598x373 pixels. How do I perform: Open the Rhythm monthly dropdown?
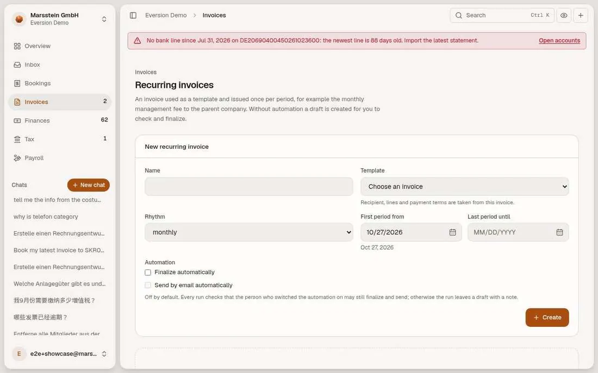(x=248, y=232)
